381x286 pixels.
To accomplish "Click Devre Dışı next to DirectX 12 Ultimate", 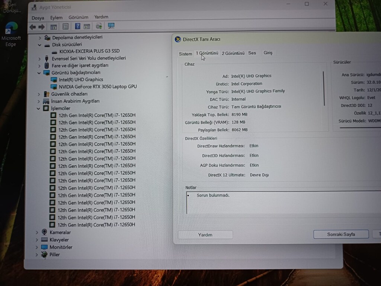I will tap(259, 175).
